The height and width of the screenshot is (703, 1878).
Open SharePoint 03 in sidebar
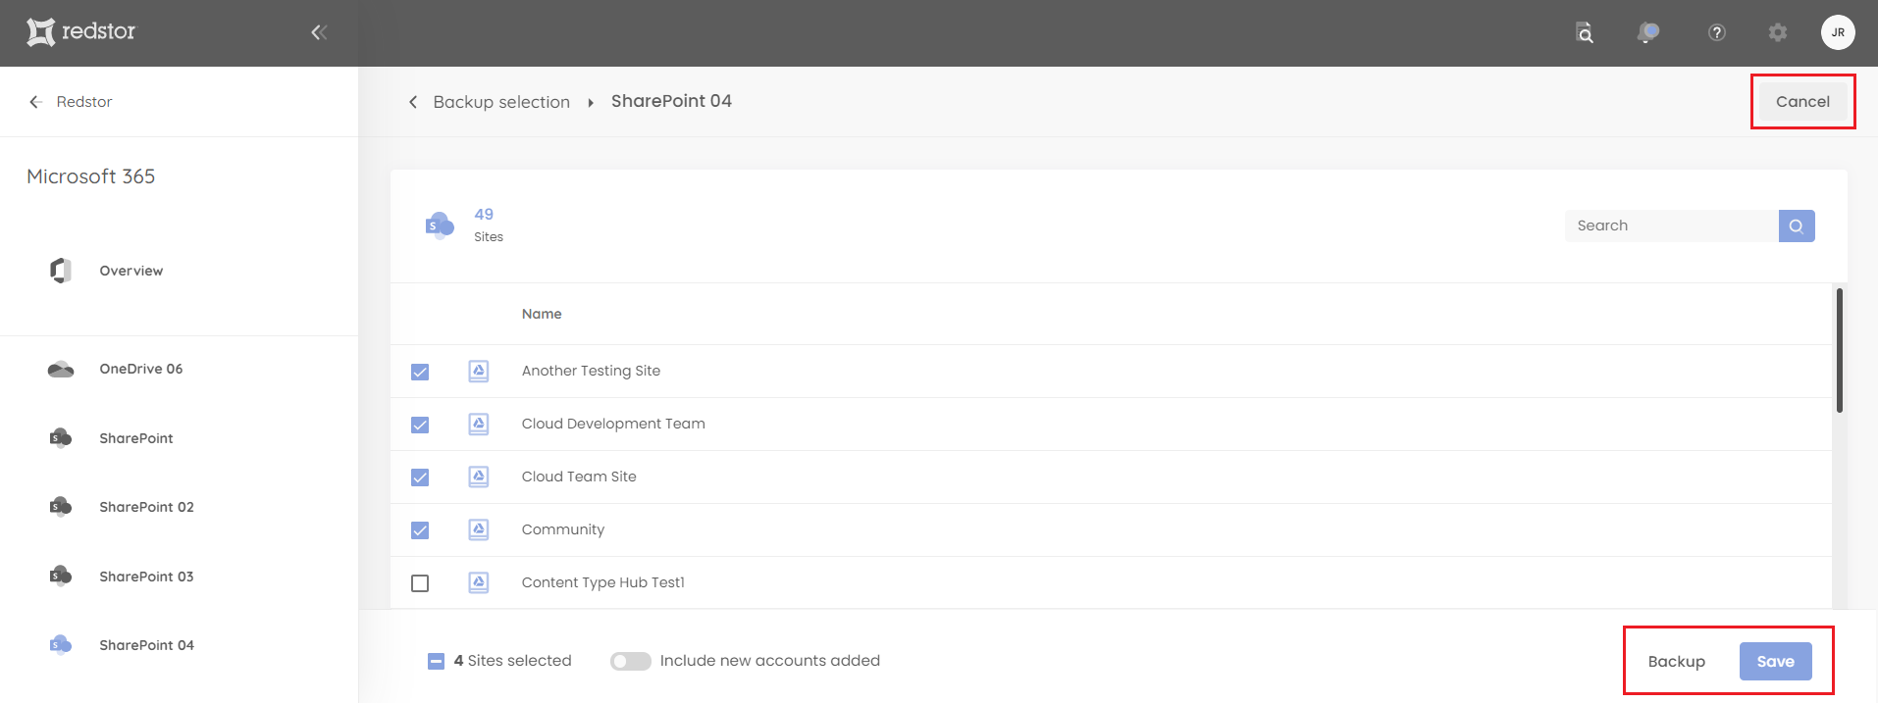click(x=147, y=577)
